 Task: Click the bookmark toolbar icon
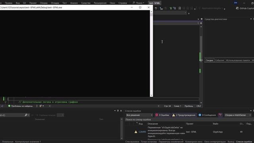(x=180, y=8)
